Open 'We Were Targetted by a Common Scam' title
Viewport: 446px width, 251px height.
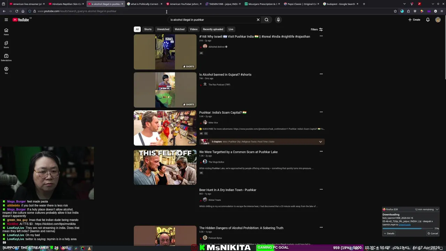coord(238,152)
